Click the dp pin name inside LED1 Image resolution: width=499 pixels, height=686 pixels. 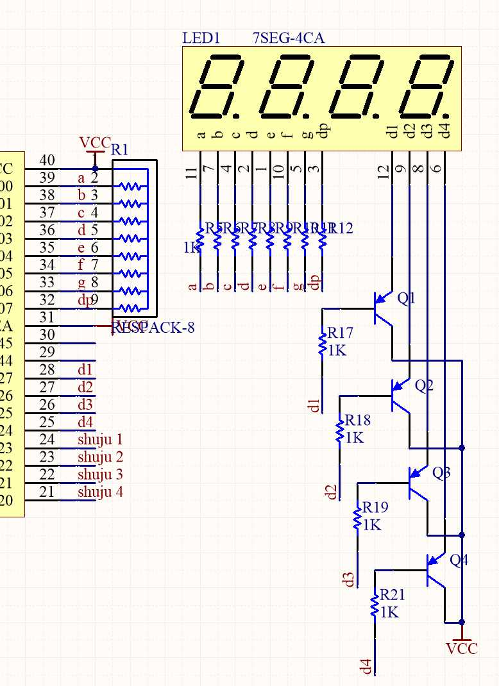(324, 131)
